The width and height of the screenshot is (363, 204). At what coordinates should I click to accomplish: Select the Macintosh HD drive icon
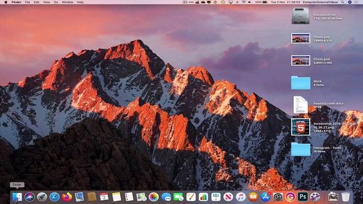click(301, 16)
